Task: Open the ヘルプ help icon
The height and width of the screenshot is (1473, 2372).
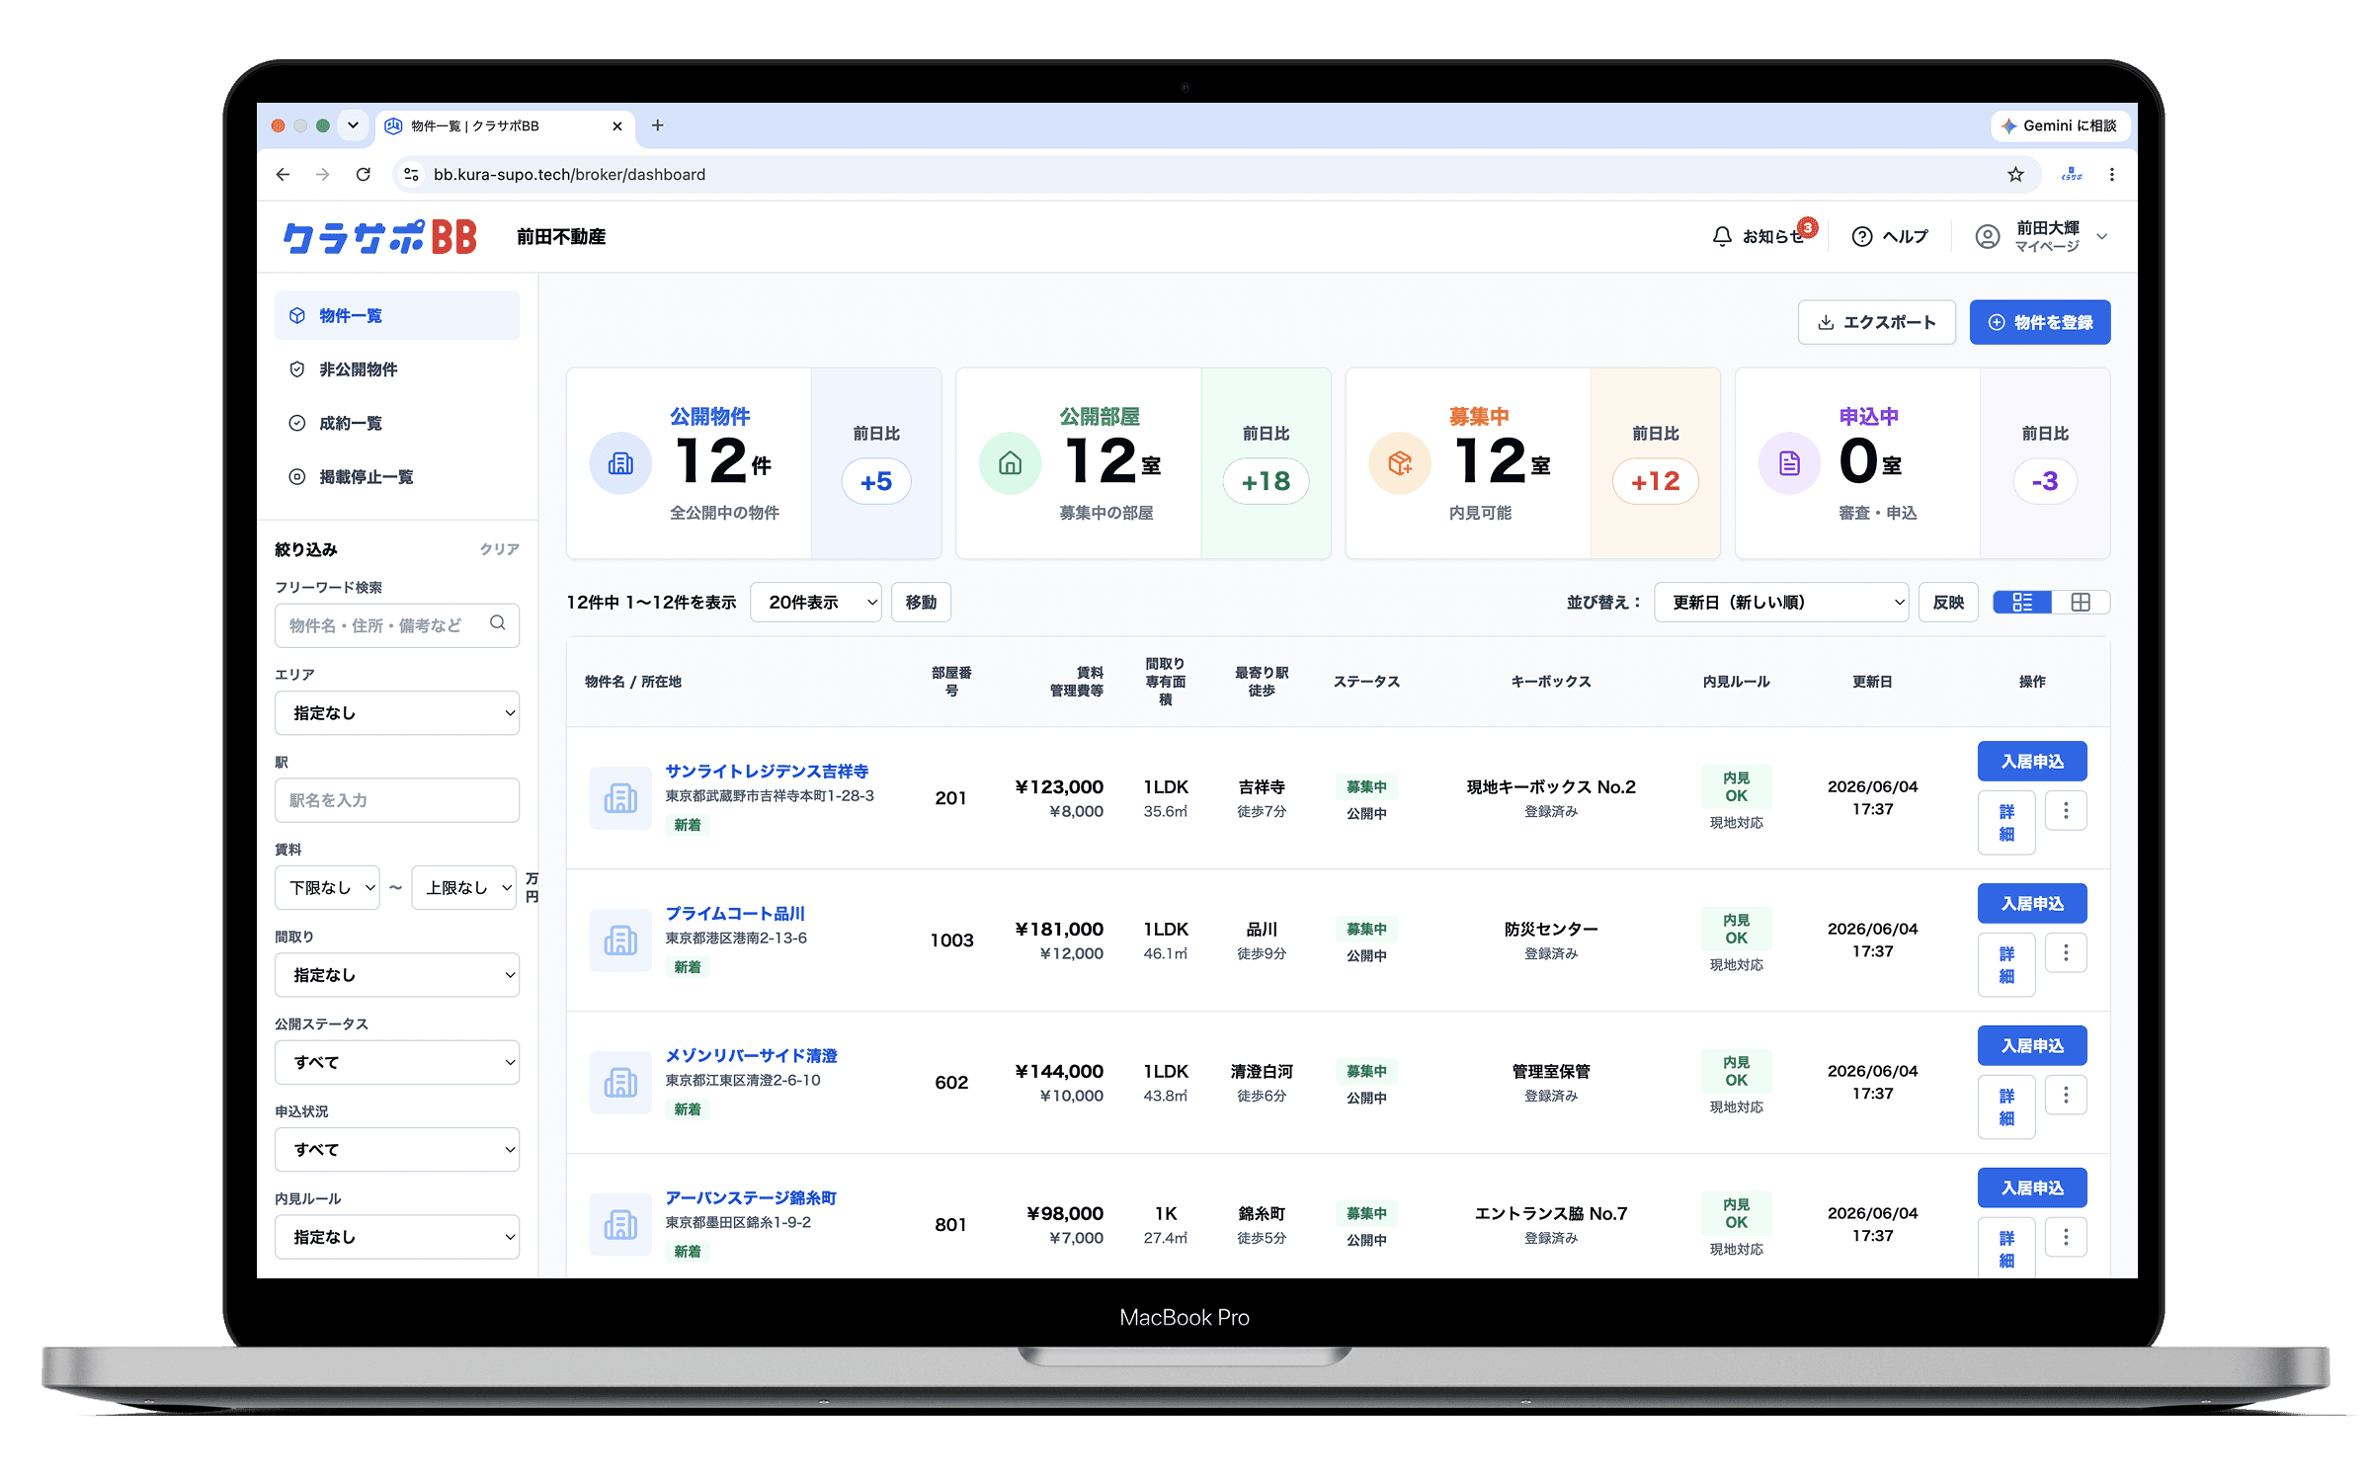Action: pyautogui.click(x=1862, y=237)
